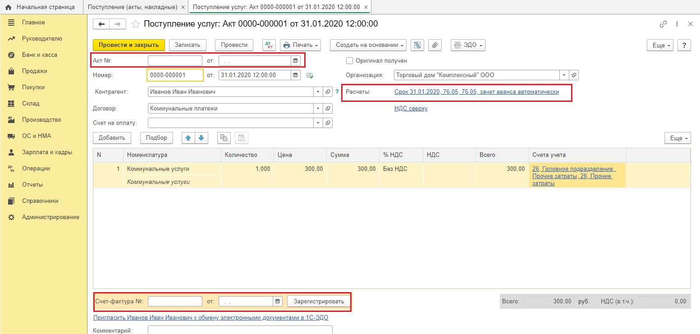The height and width of the screenshot is (334, 700).
Task: Click the paperclip attachments icon
Action: 435,45
